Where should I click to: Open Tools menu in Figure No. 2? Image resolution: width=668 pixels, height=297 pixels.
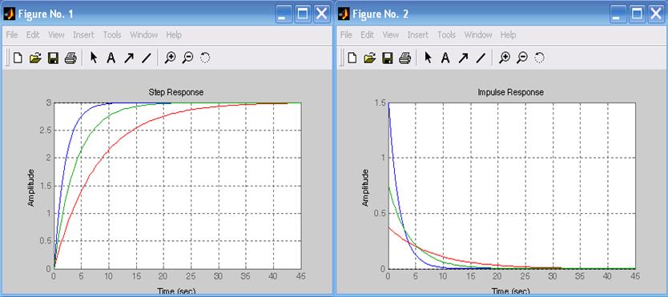pos(446,35)
